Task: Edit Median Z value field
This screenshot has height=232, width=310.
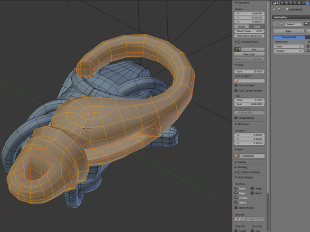Action: (x=249, y=21)
